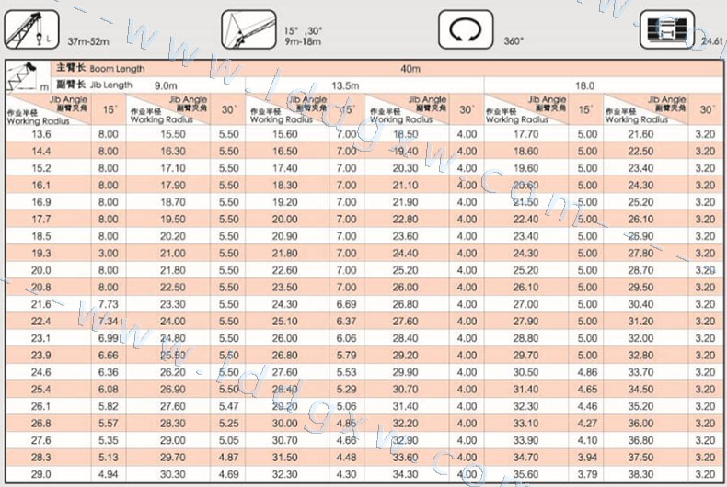Click working radius cell '14.4'
Viewport: 727px width, 487px height.
click(41, 152)
